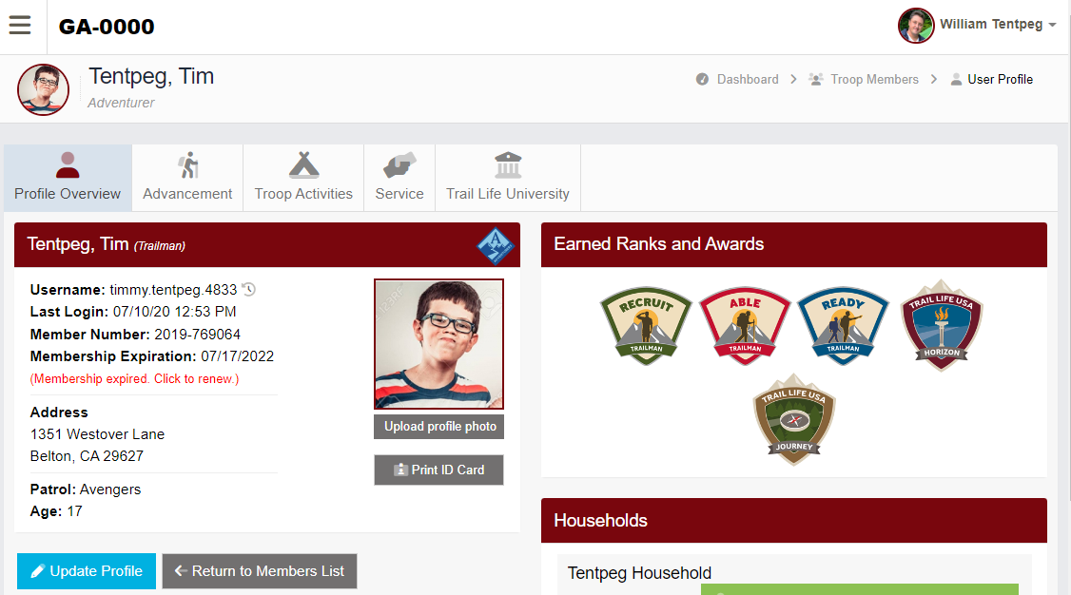This screenshot has height=595, width=1071.
Task: Expand the William Tentpeg user dropdown
Action: point(998,25)
